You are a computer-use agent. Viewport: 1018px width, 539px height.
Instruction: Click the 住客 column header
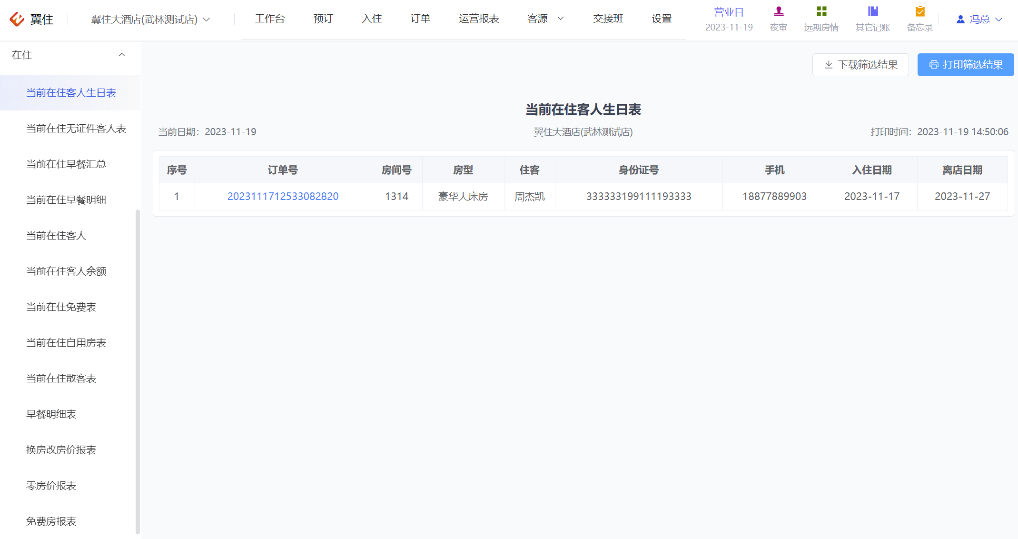click(530, 170)
